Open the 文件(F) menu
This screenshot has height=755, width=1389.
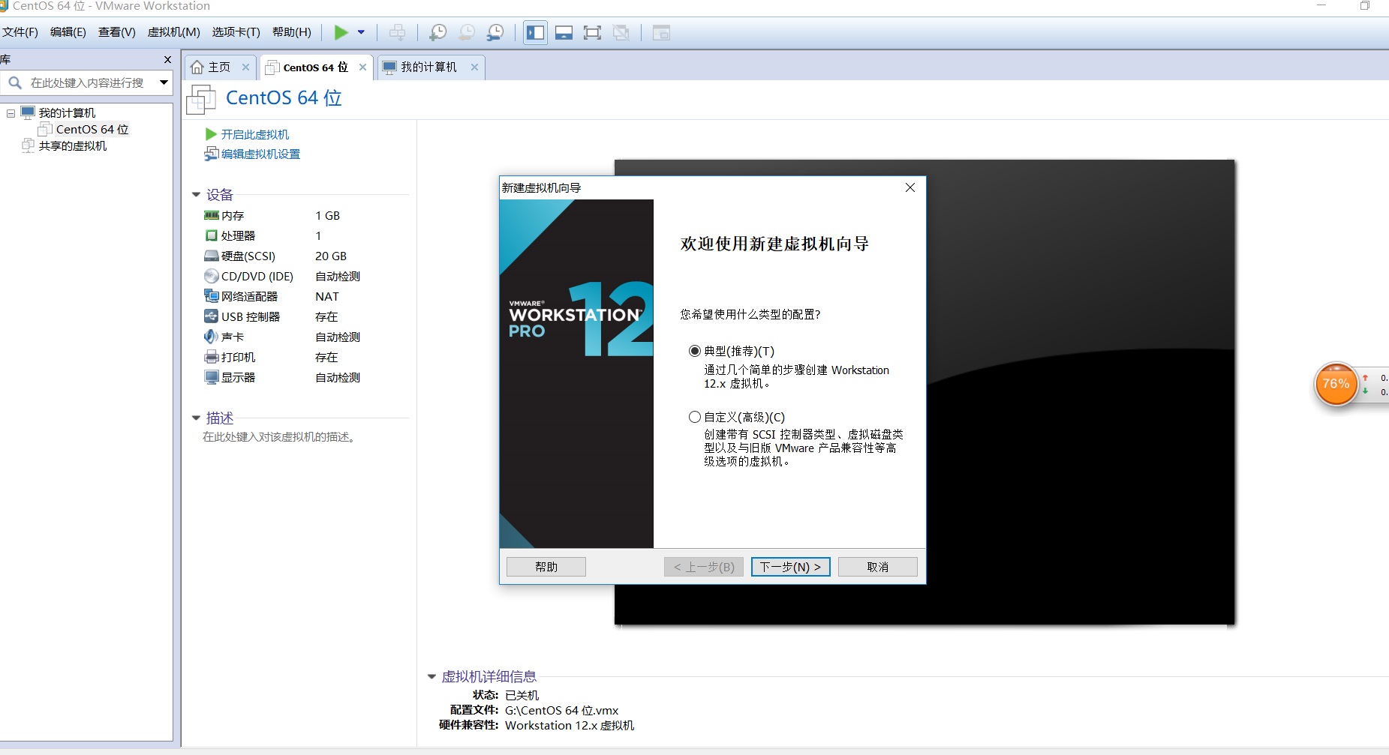point(20,32)
